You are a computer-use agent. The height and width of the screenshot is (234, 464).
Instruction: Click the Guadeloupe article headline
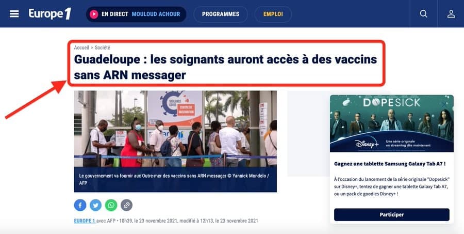point(225,67)
